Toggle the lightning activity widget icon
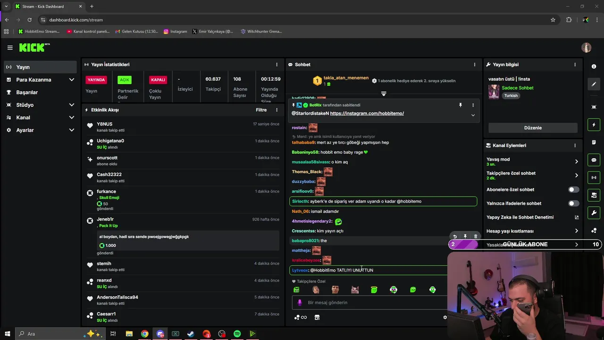The height and width of the screenshot is (340, 604). click(x=594, y=125)
